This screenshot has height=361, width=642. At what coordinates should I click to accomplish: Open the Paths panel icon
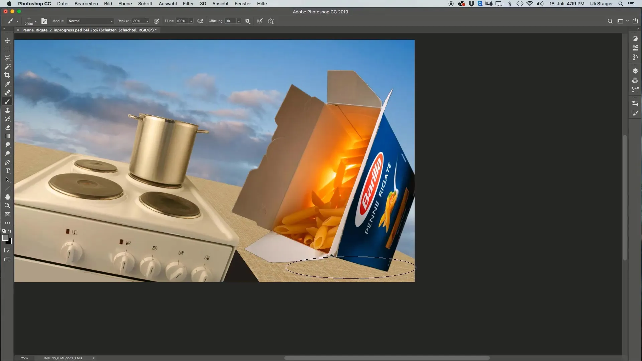click(x=635, y=90)
